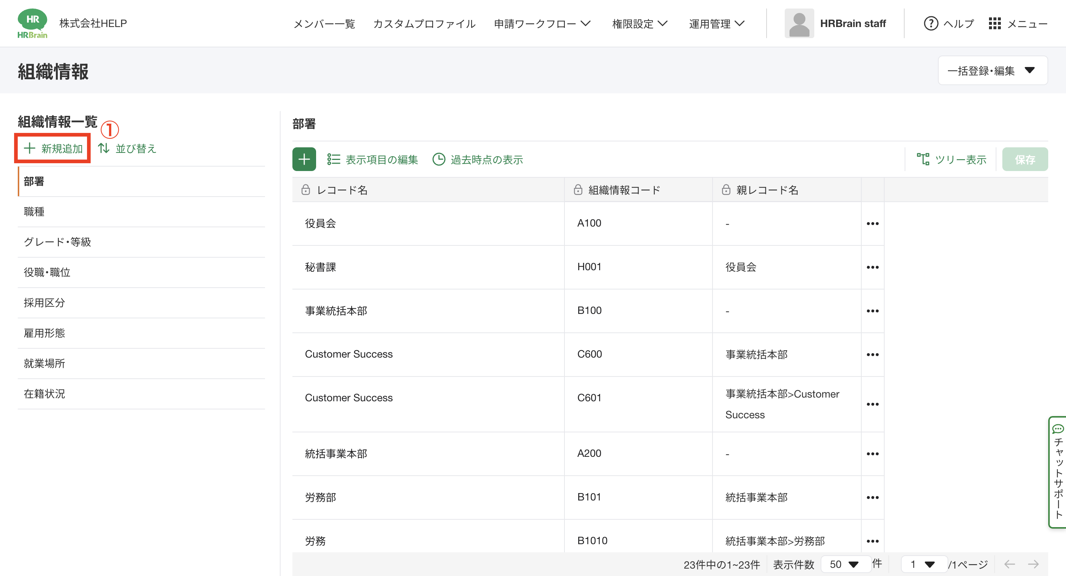
Task: Open the 表示件数 50 dropdown
Action: [845, 565]
